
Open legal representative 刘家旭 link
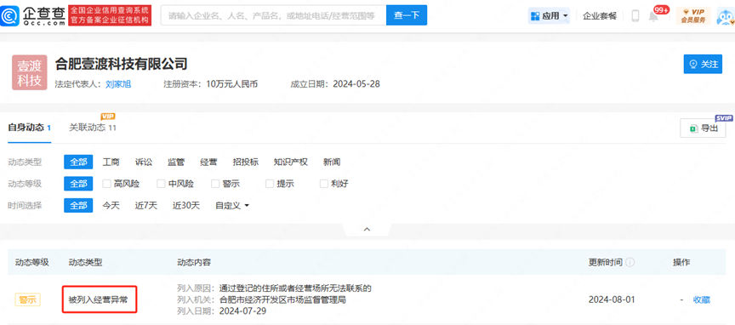(x=118, y=84)
